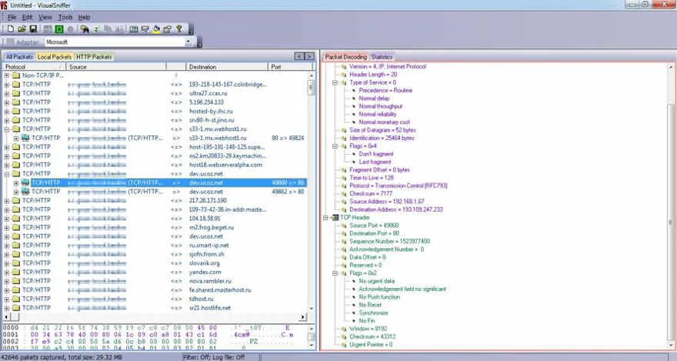Select the yandex.com connection row

click(155, 272)
